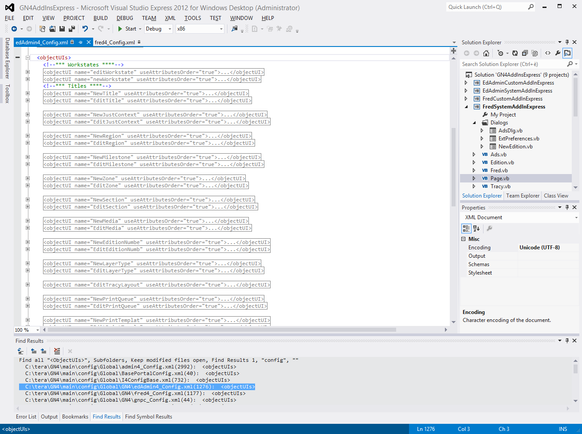The height and width of the screenshot is (434, 582).
Task: Expand the editWorkstate objectUI outline
Action: (x=28, y=72)
